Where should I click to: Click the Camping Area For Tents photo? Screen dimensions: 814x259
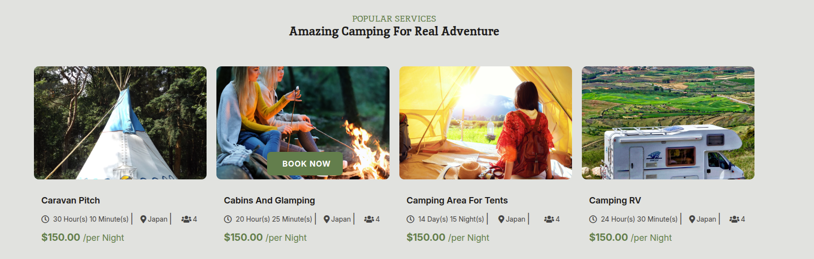pyautogui.click(x=485, y=123)
